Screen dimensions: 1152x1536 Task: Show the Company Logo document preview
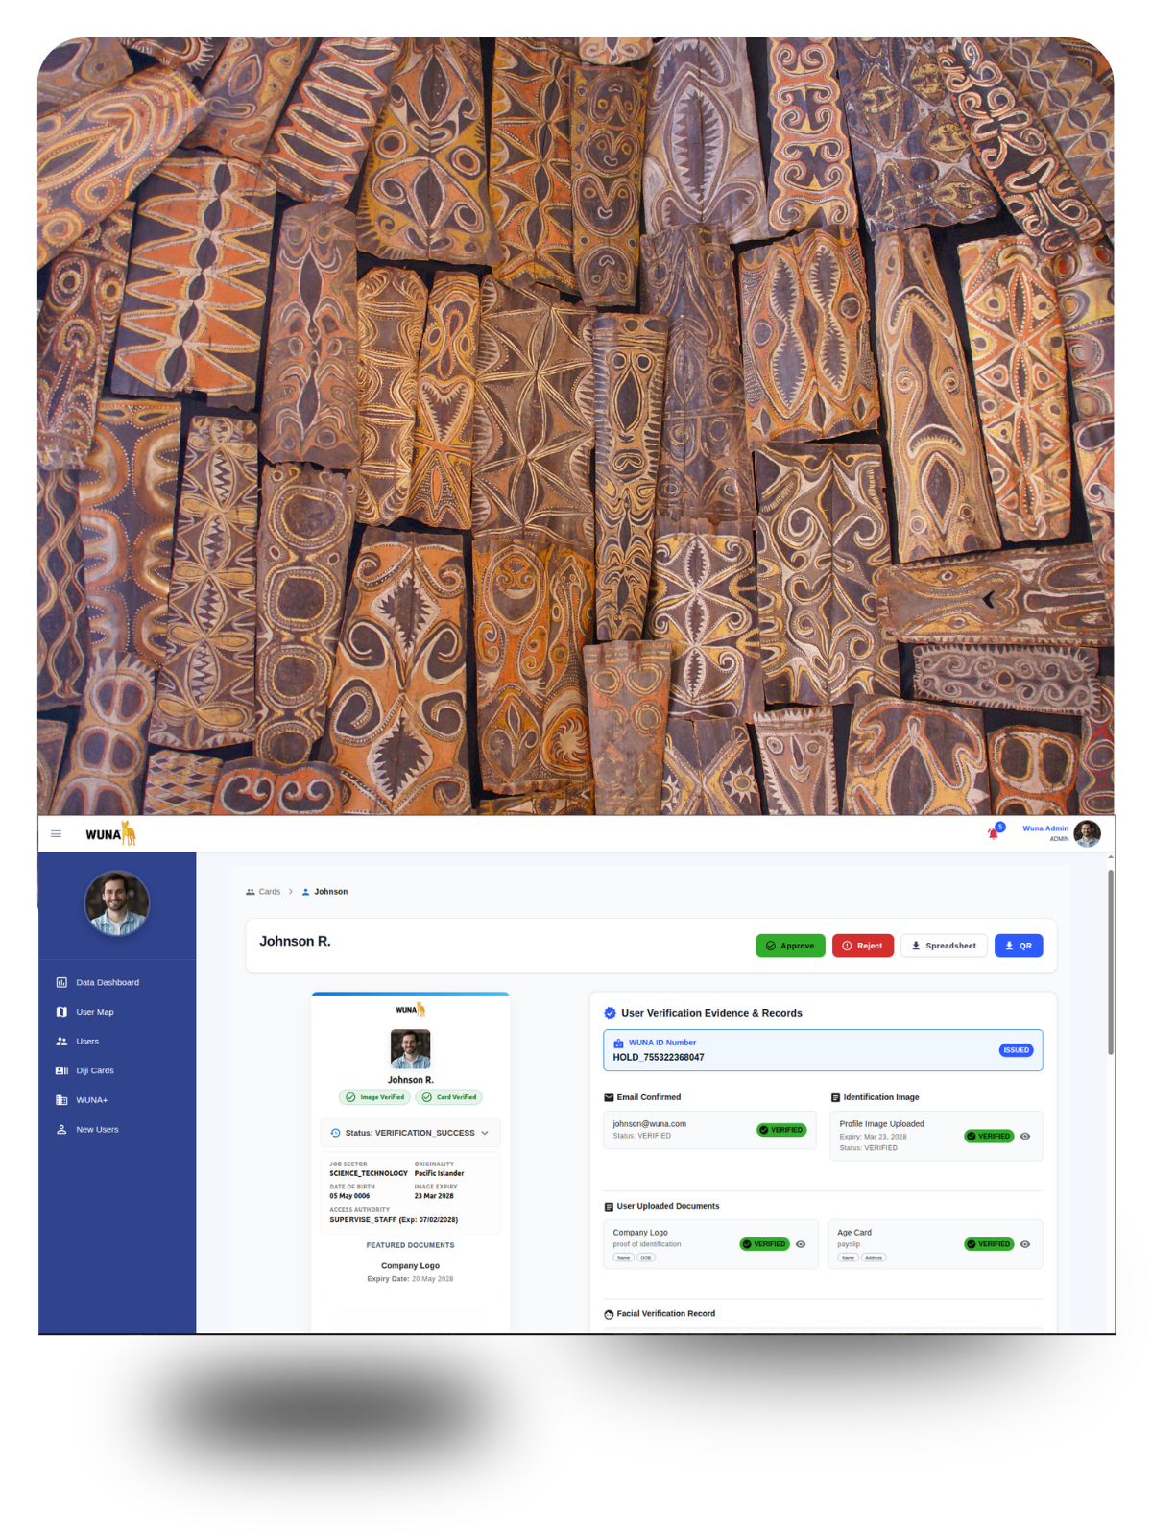pyautogui.click(x=801, y=1244)
